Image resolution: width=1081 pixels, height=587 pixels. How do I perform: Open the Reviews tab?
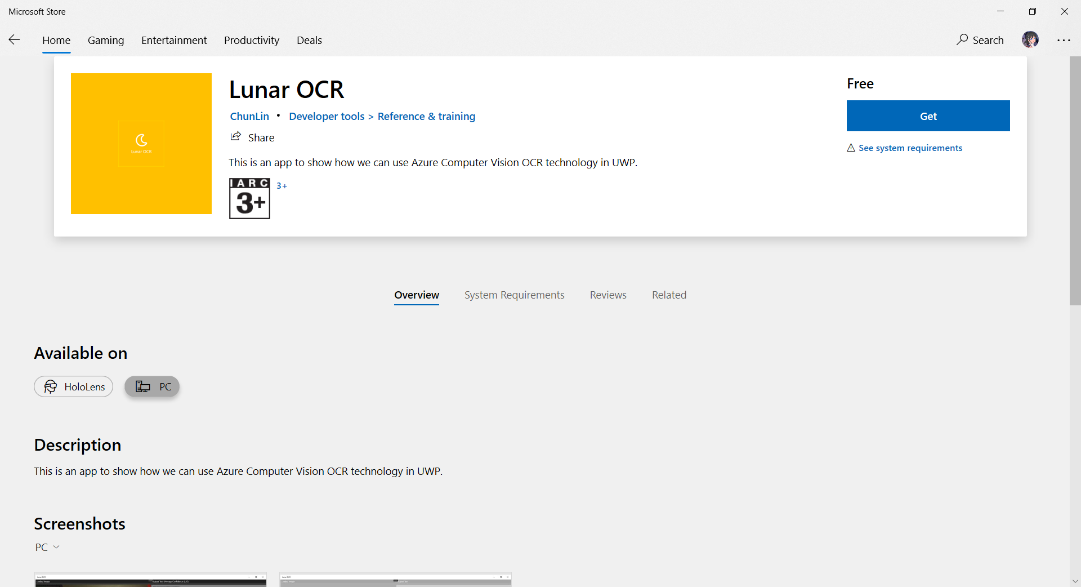(608, 295)
